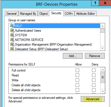This screenshot has height=107, width=111.
Task: Check Deny for Write permission
Action: [94, 80]
